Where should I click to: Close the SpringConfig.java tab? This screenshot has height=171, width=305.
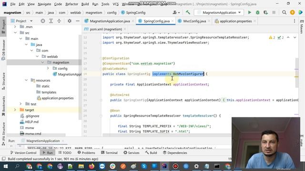click(x=173, y=21)
